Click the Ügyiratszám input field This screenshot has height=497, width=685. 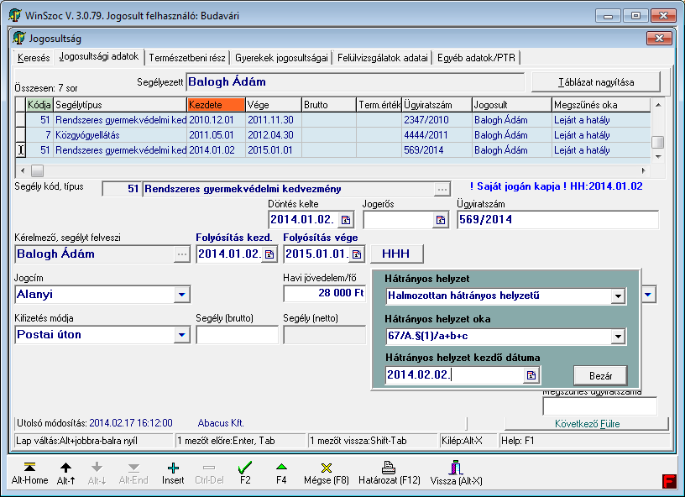(558, 220)
